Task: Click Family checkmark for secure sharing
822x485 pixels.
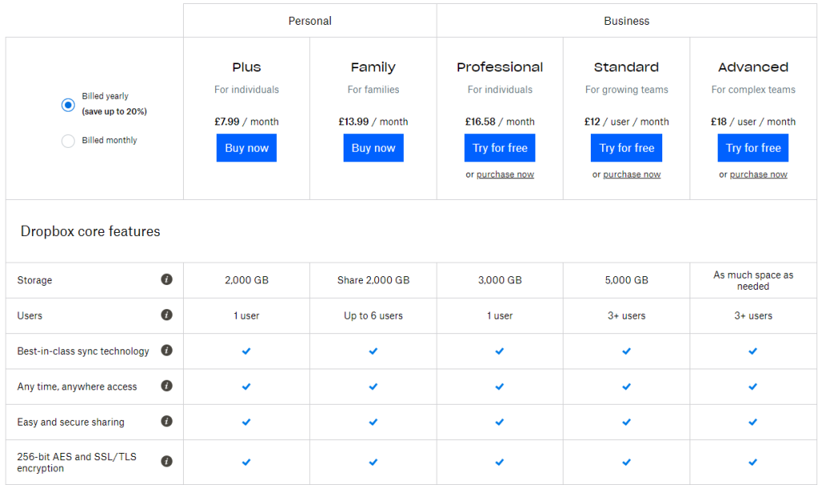Action: 373,422
